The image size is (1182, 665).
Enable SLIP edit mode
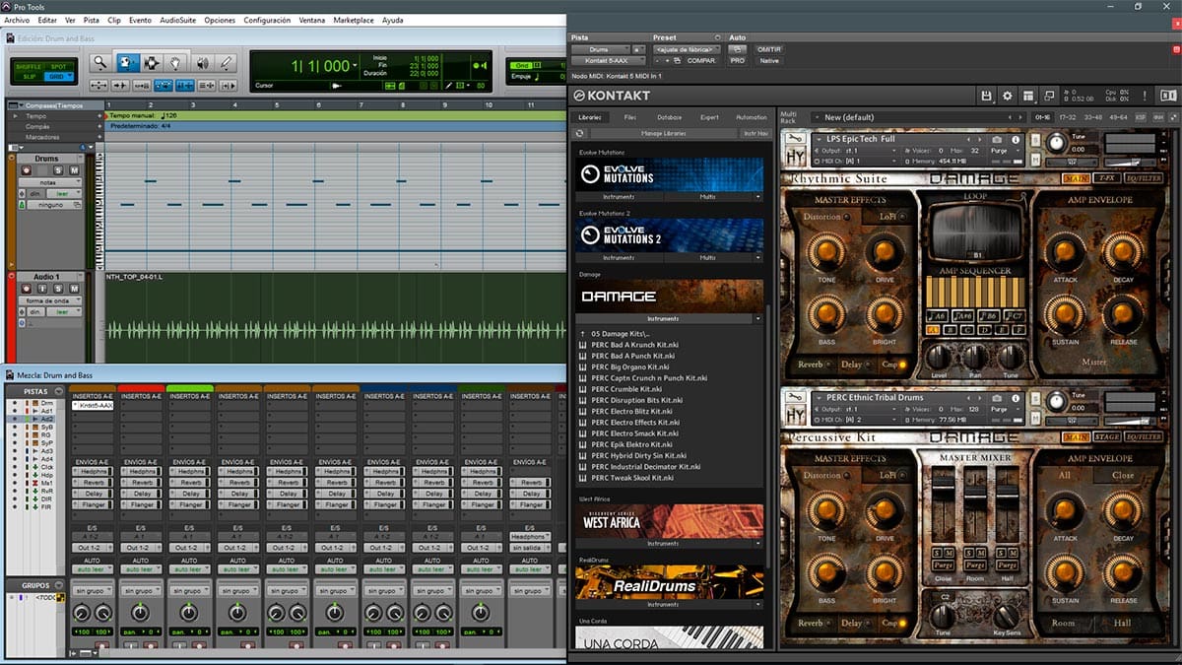click(x=29, y=77)
